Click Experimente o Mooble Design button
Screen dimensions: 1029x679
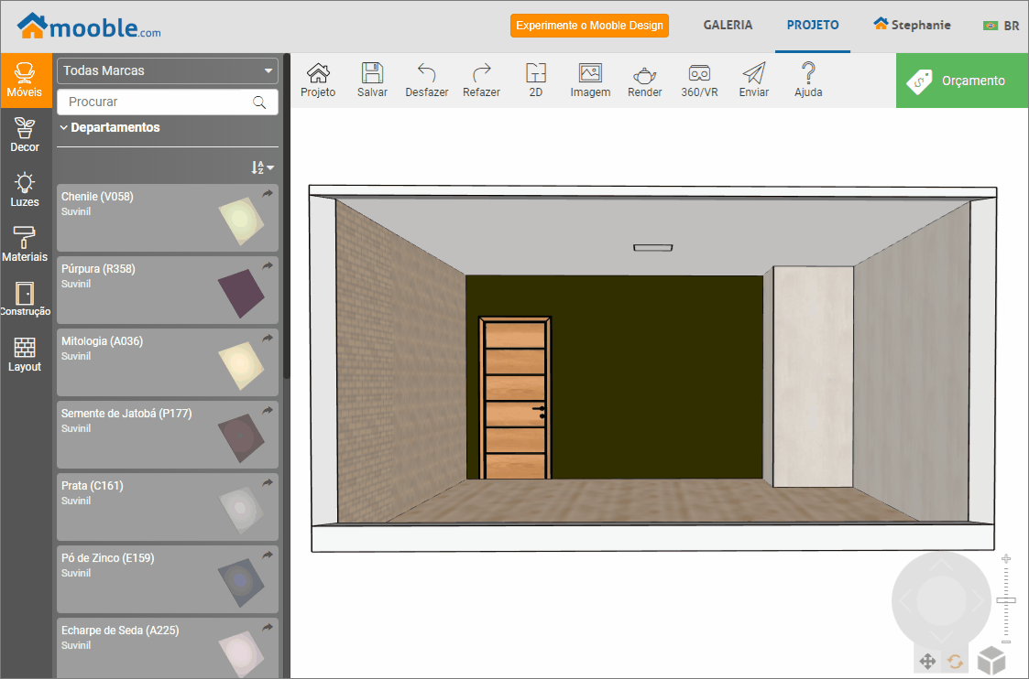point(589,26)
